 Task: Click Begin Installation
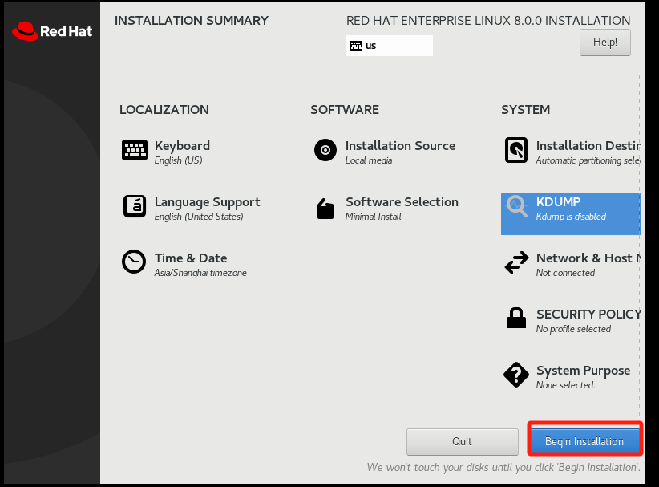pyautogui.click(x=584, y=440)
